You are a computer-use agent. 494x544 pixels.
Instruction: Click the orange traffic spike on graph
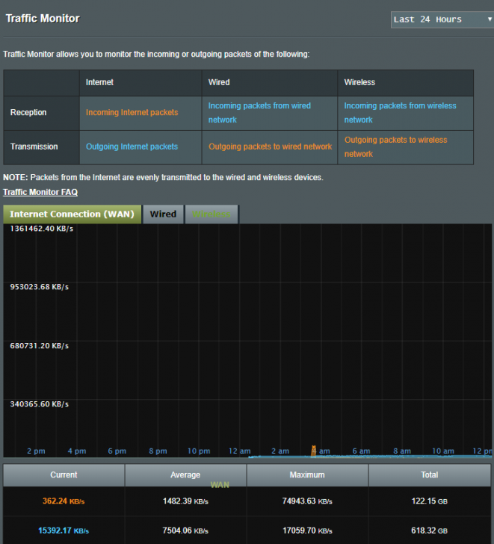point(314,451)
